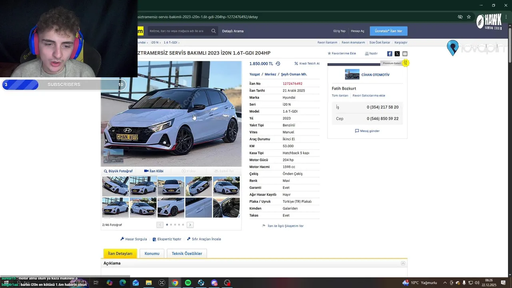Select the open door interior thumbnail
Image resolution: width=512 pixels, height=288 pixels.
pyautogui.click(x=226, y=207)
